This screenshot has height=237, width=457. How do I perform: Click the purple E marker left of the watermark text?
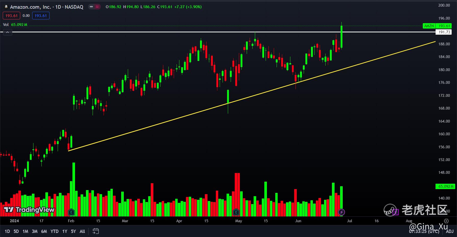tap(396, 212)
